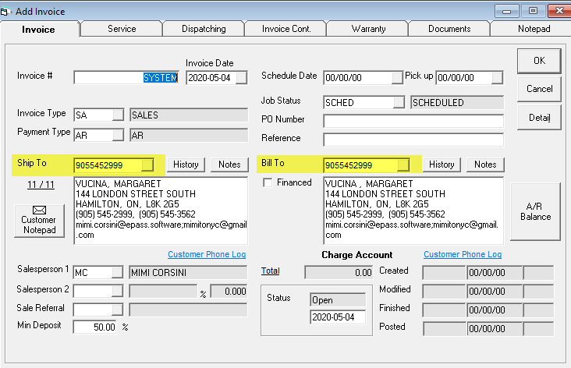The width and height of the screenshot is (571, 368).
Task: Expand the Job Status lookup
Action: coord(399,102)
